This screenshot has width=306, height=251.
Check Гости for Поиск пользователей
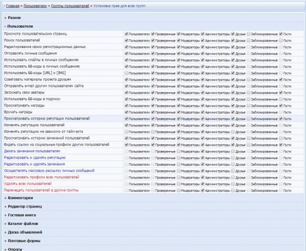pyautogui.click(x=281, y=40)
